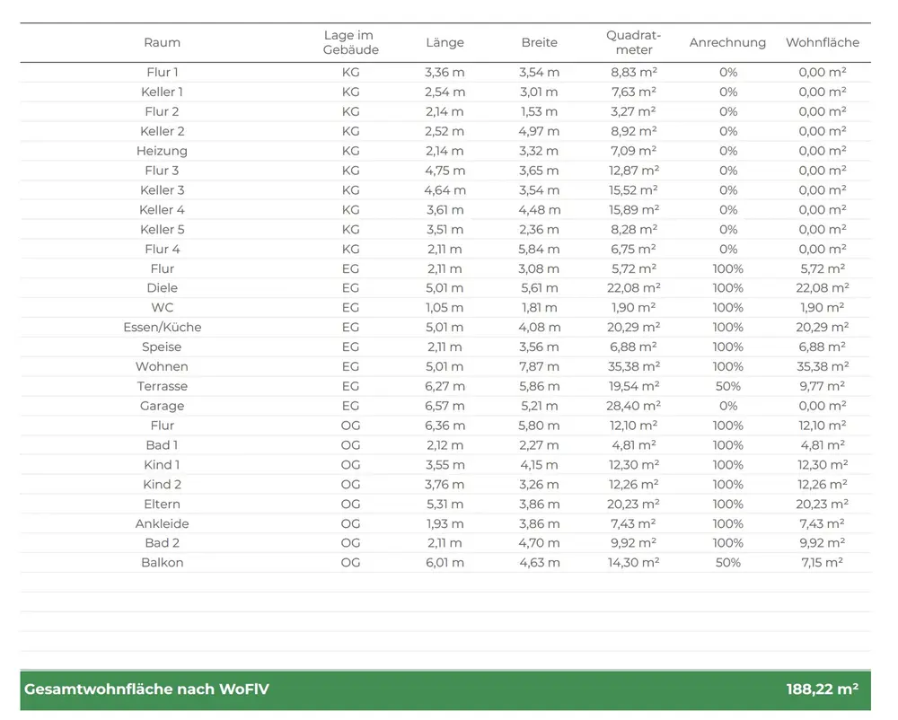Screen dimensions: 898x720
Task: Select the Garage area value 28,40 m²
Action: click(x=634, y=406)
